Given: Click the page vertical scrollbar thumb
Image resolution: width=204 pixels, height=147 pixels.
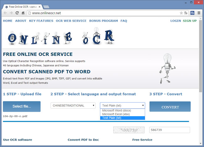Looking at the screenshot, I should [x=201, y=56].
